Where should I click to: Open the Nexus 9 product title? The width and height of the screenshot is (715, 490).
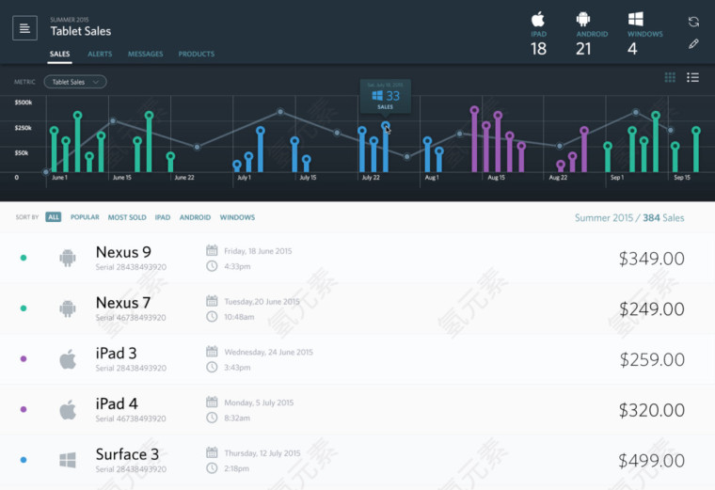click(x=123, y=252)
